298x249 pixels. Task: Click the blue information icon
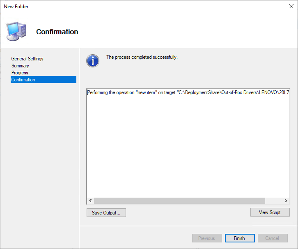click(x=93, y=61)
